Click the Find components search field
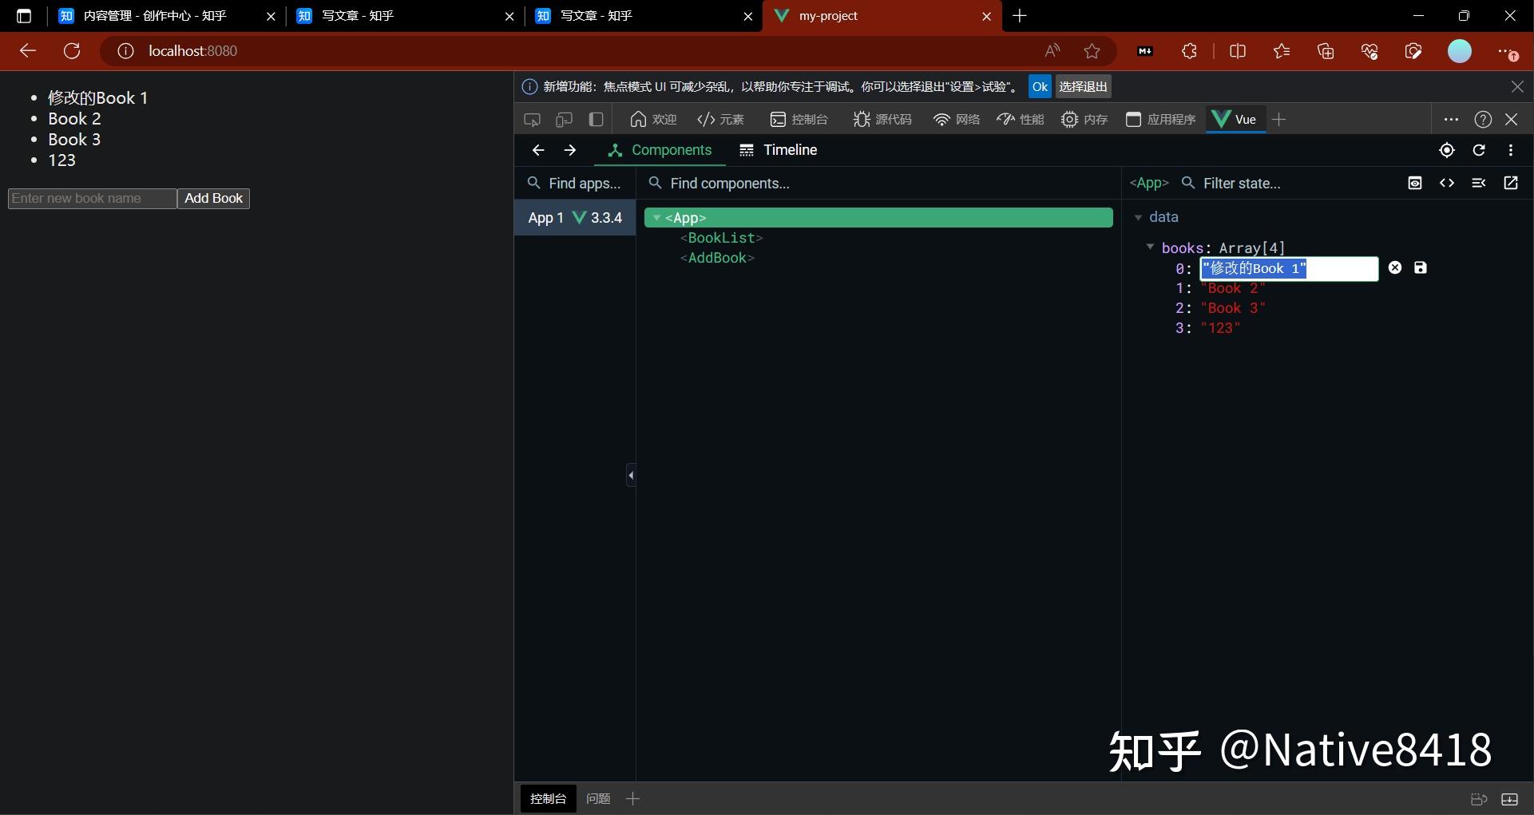Viewport: 1534px width, 815px height. click(878, 184)
